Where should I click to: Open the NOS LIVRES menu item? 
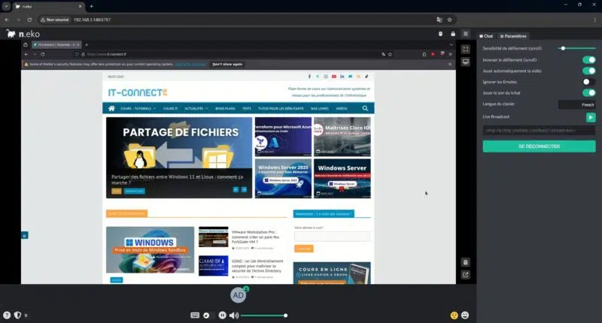point(319,108)
